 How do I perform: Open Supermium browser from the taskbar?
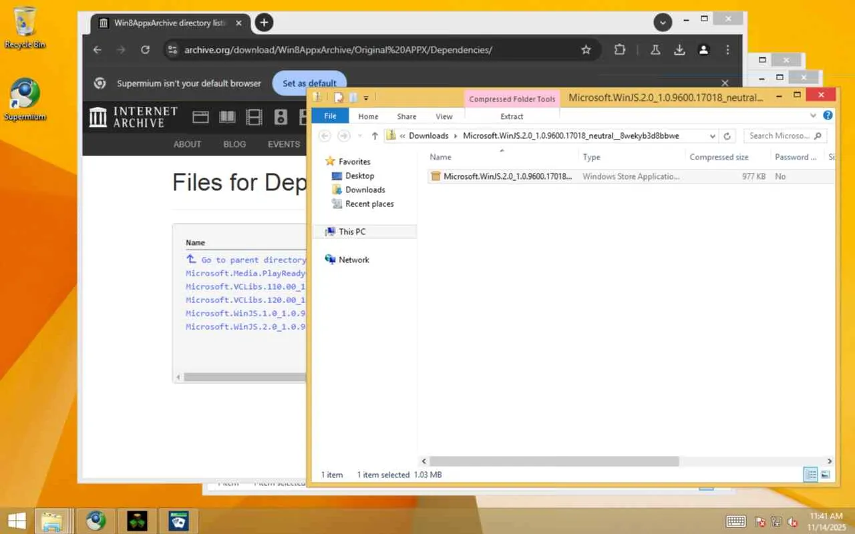pyautogui.click(x=96, y=521)
